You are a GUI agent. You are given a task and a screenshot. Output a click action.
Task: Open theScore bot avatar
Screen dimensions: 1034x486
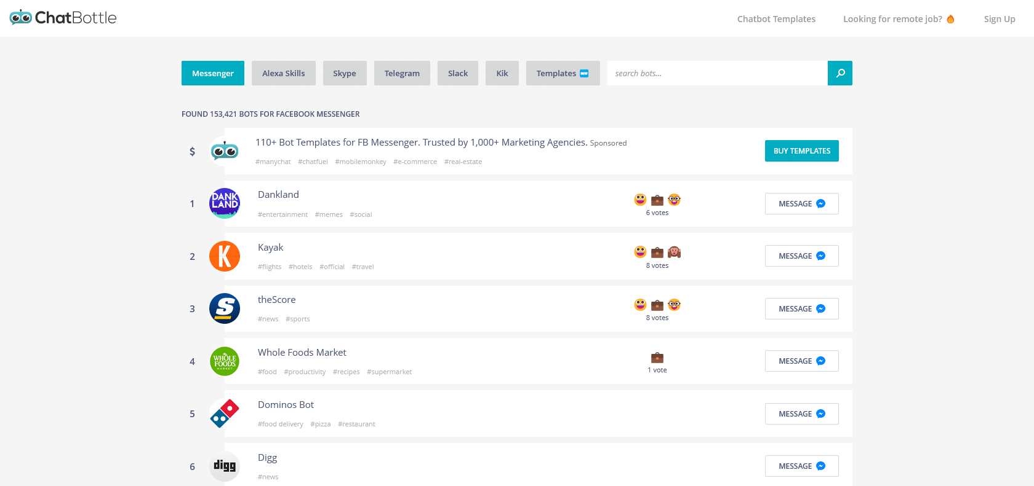tap(225, 308)
